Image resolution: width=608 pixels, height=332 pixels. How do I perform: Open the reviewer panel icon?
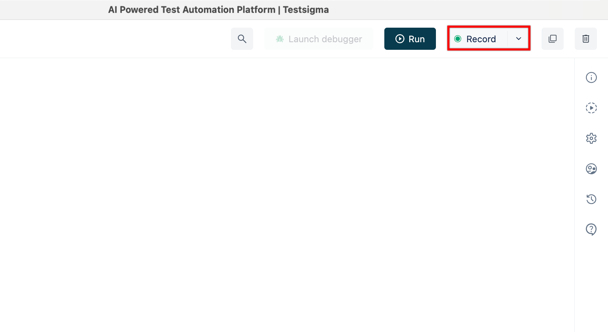click(591, 169)
